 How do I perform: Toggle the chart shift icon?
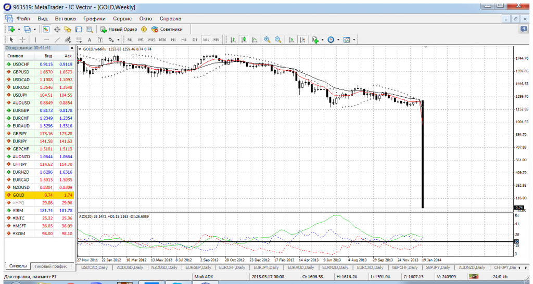pos(302,40)
